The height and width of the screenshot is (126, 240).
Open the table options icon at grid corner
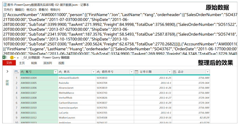coord(17,72)
